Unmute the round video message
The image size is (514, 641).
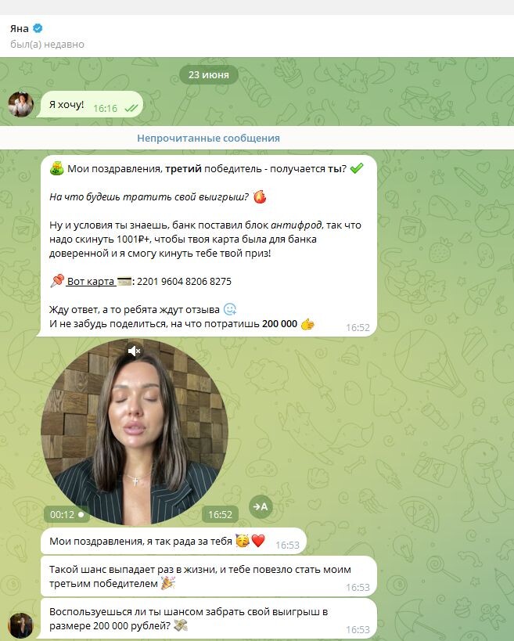(x=134, y=351)
